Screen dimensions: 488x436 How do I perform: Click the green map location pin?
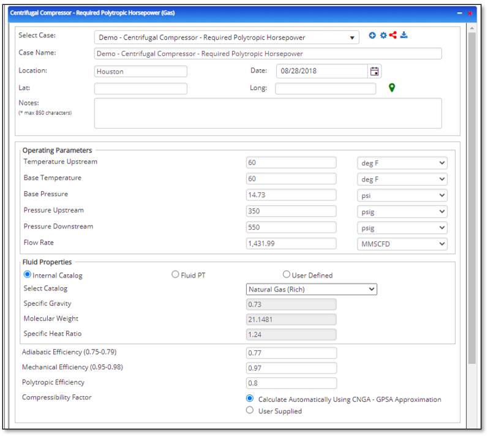tap(392, 88)
